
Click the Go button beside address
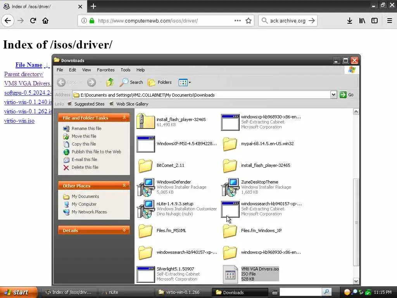coord(347,95)
